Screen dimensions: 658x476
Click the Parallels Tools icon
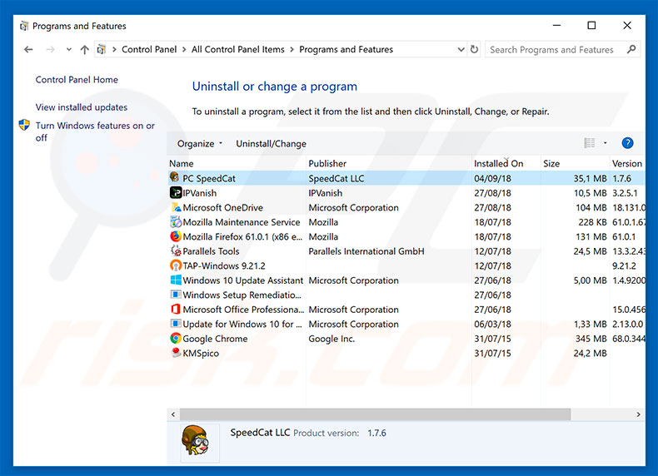(x=176, y=250)
